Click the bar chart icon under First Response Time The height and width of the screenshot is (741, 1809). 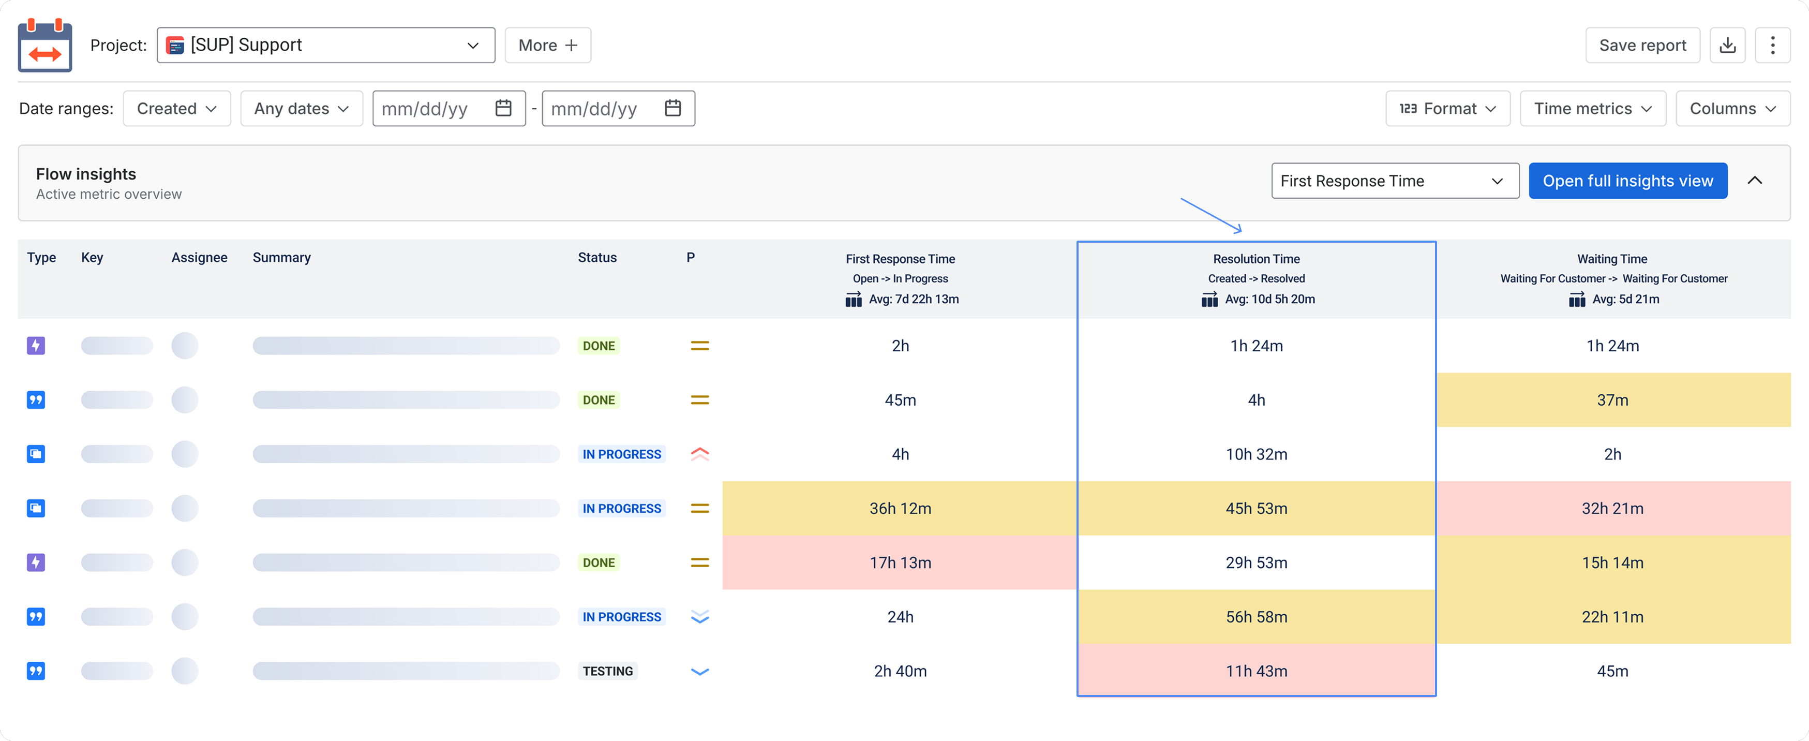click(853, 300)
